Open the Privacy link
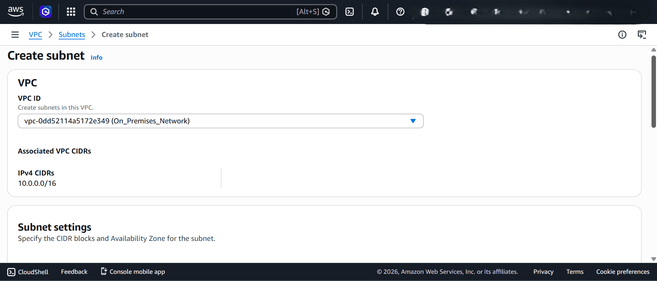The image size is (657, 281). (543, 272)
